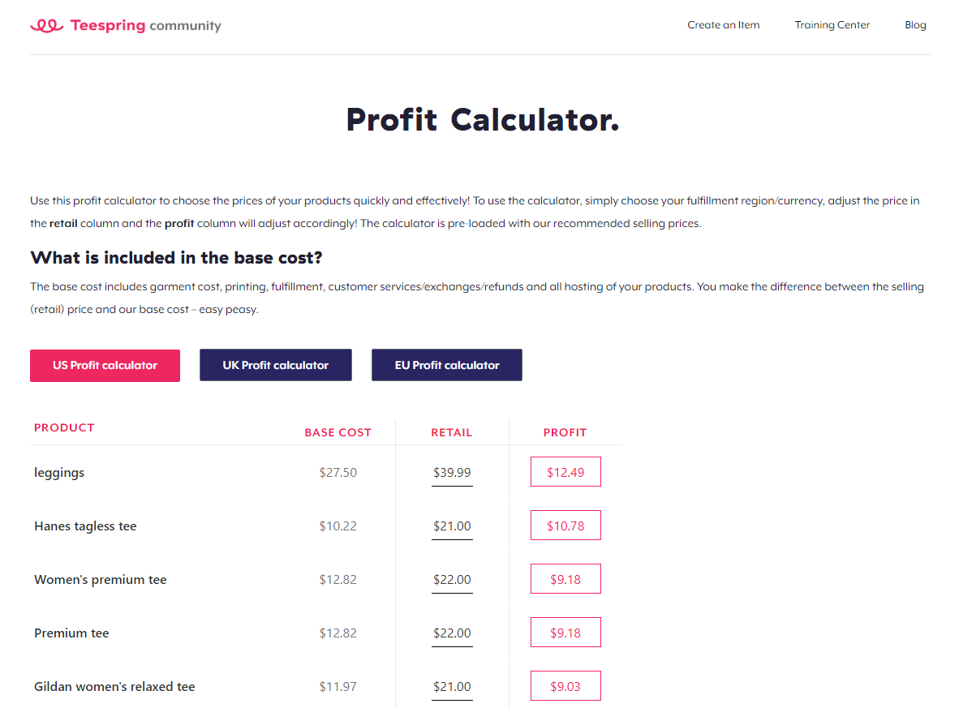Switch to the UK Profit calculator
Screen dimensions: 976x708
[x=275, y=365]
